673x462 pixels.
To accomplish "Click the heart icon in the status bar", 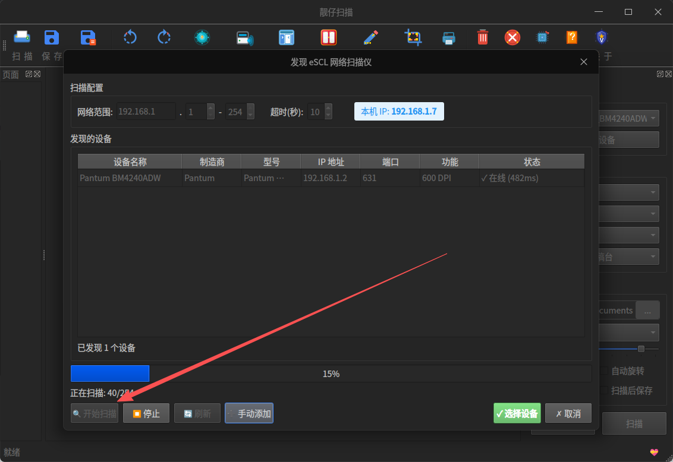I will coord(654,452).
